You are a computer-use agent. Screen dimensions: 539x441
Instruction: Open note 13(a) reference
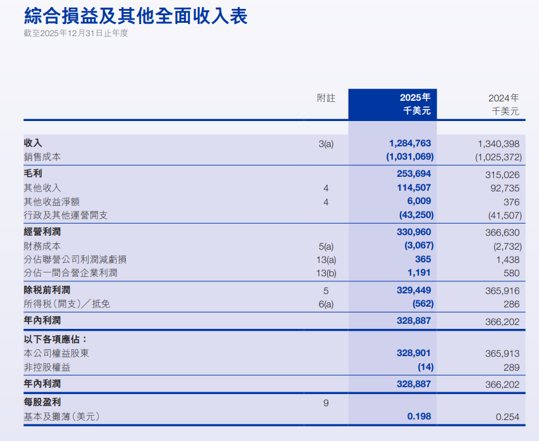pos(326,260)
